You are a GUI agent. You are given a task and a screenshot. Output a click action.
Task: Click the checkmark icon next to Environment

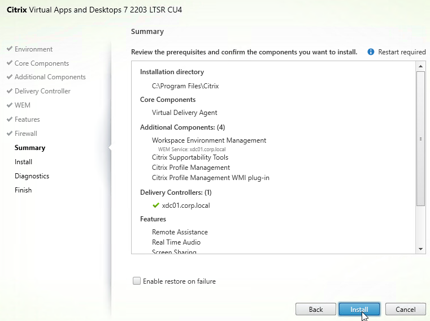(10, 49)
